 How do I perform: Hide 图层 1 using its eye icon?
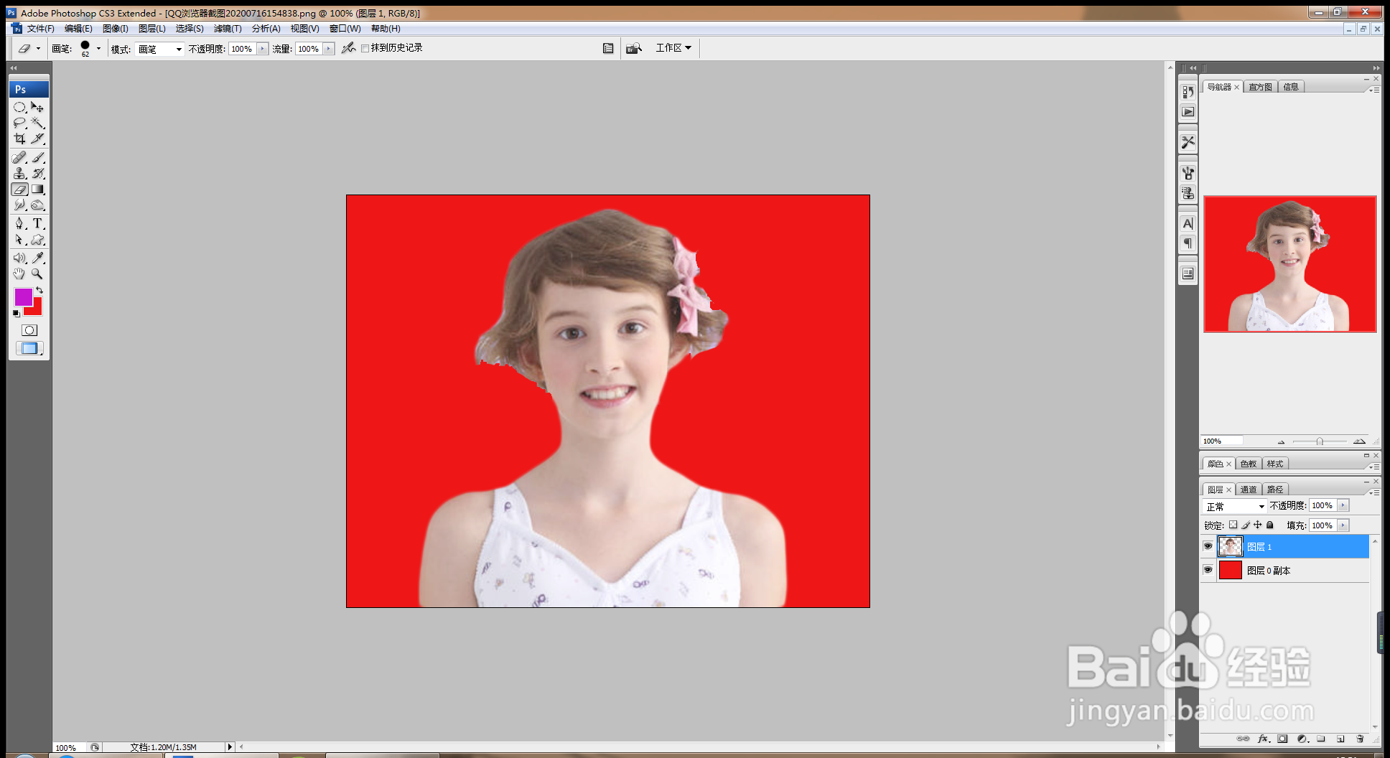[x=1208, y=547]
